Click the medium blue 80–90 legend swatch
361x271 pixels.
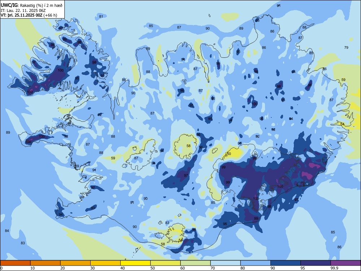click(x=256, y=263)
